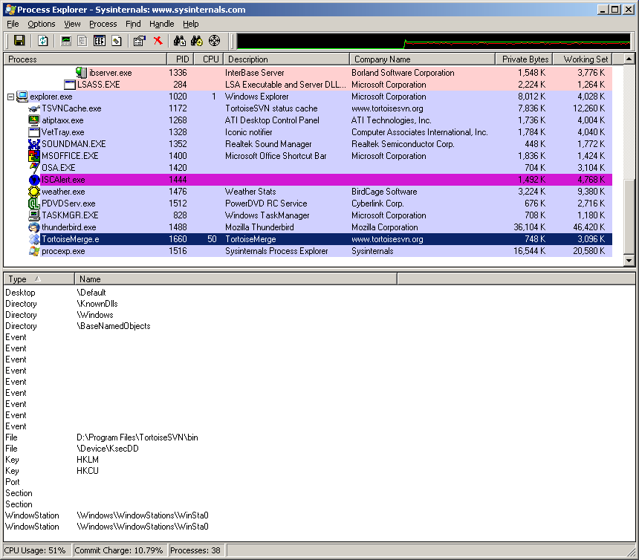Click the crosshair Find Window's Process icon

214,40
